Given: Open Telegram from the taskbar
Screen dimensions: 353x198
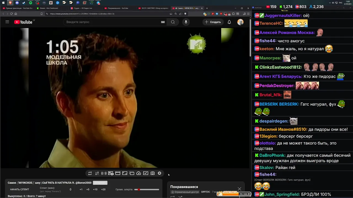Looking at the screenshot, I should point(98,3).
